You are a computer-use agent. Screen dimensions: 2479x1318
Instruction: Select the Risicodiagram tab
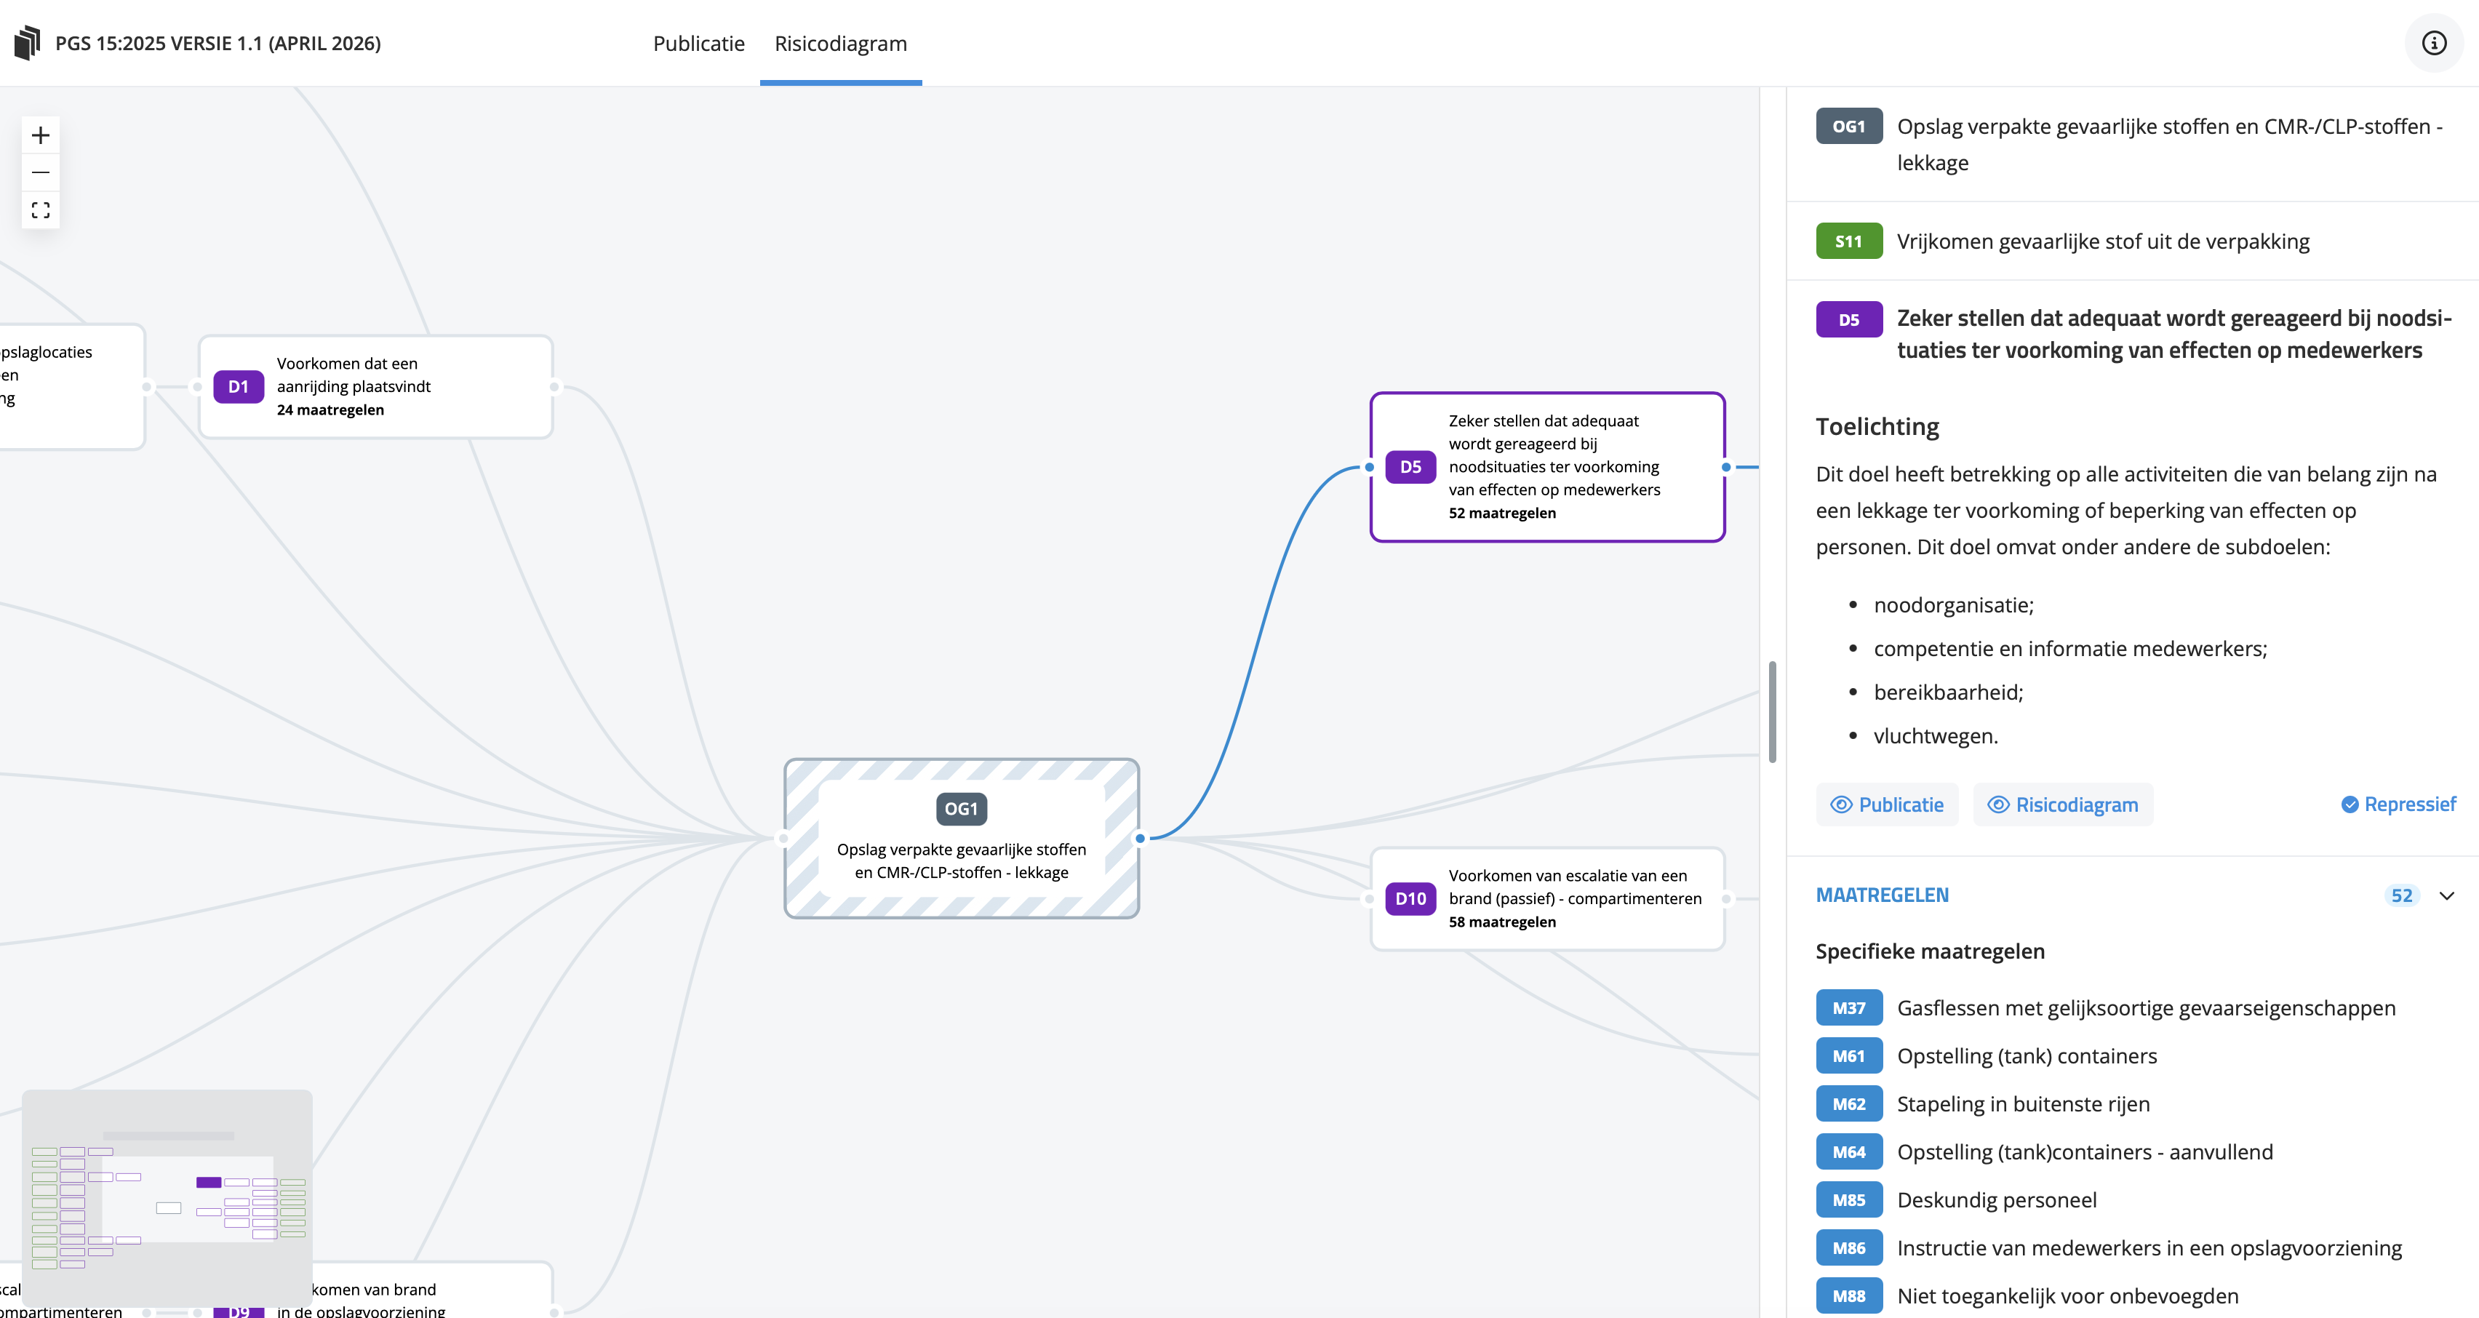(x=840, y=44)
